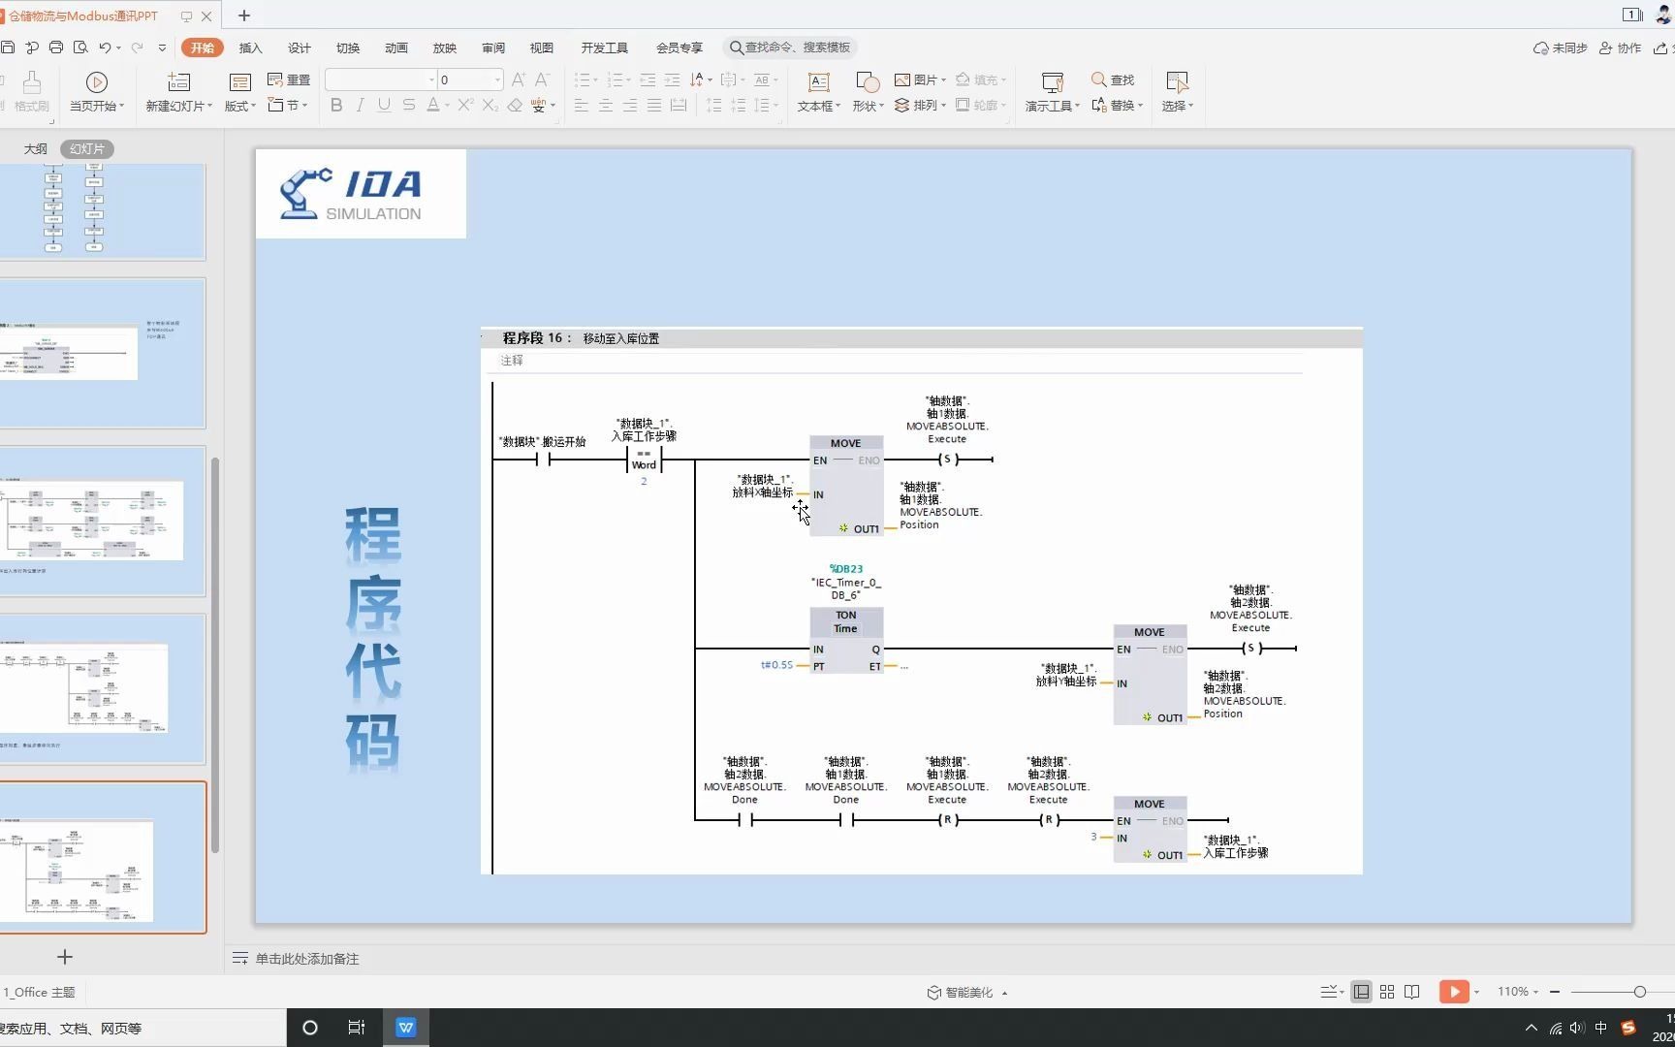Open the 动画 ribbon tab
This screenshot has height=1047, width=1675.
point(396,48)
